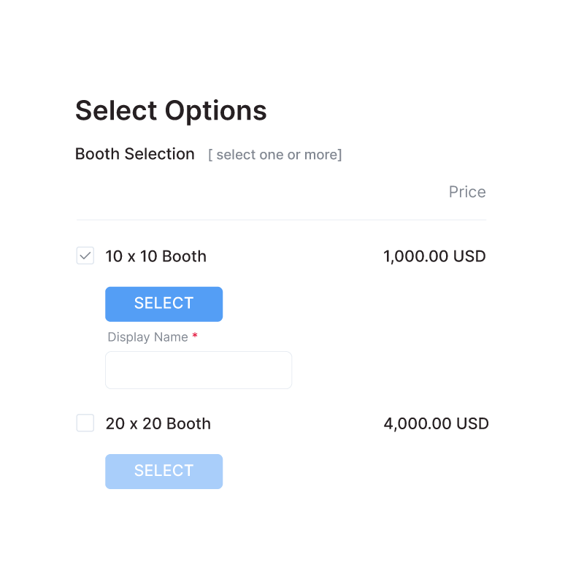
Task: Click the Select Options heading
Action: click(171, 111)
